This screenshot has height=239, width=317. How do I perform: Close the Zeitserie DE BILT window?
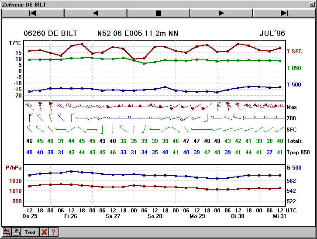pyautogui.click(x=312, y=4)
